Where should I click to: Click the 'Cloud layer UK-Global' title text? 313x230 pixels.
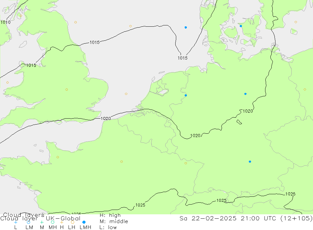coord(40,218)
